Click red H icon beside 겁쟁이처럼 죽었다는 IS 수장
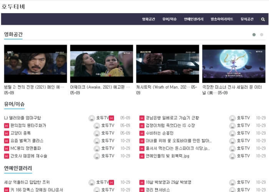Image resolution: width=269 pixels, height=192 pixels. click(x=142, y=126)
